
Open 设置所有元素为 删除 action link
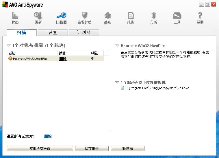[x=48, y=136]
